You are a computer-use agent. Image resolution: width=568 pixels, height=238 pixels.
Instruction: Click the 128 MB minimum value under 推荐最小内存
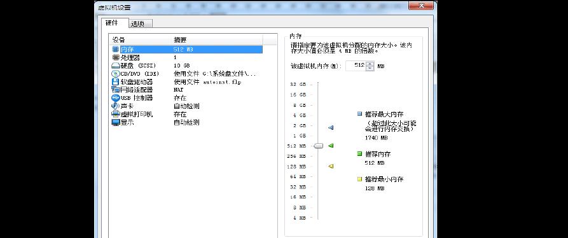(x=375, y=188)
